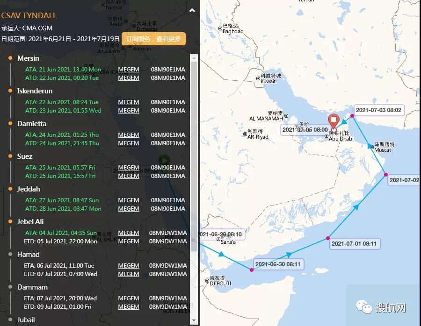
Task: Select the Mersin port entry
Action: click(x=28, y=58)
